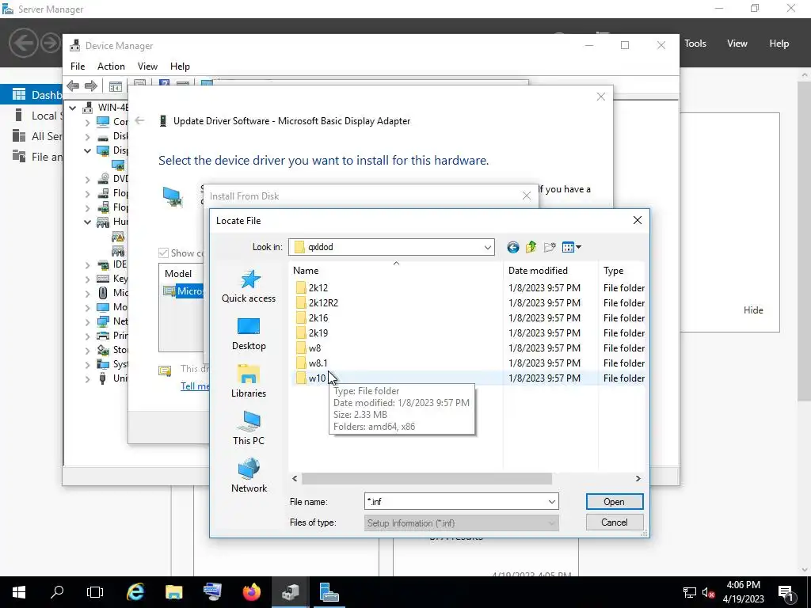The height and width of the screenshot is (608, 811).
Task: Select the 2k12 folder
Action: [x=318, y=288]
